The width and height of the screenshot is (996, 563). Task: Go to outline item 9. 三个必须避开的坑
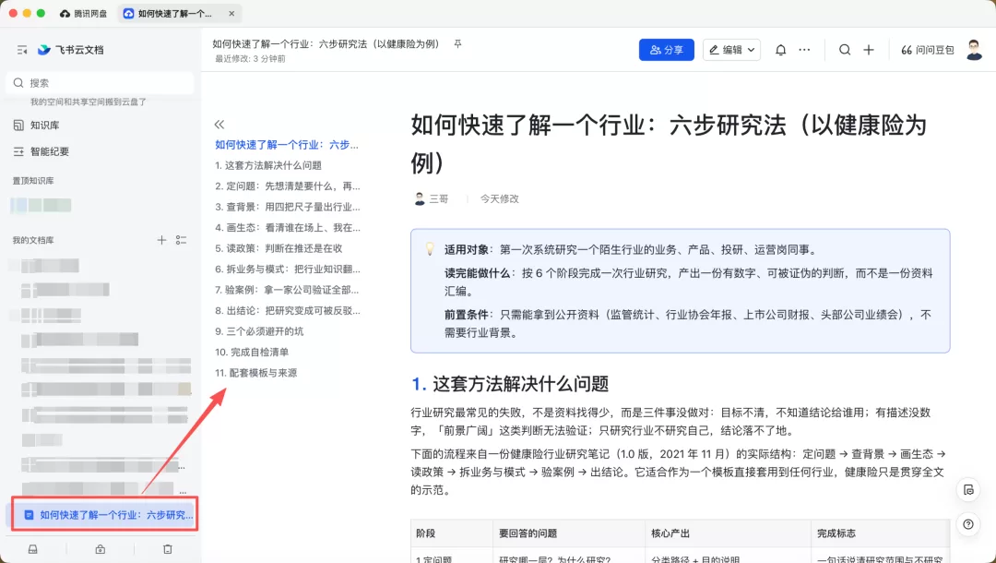259,331
